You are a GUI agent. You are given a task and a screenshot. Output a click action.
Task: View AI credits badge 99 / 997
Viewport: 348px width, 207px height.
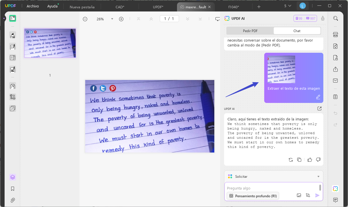pos(305,18)
